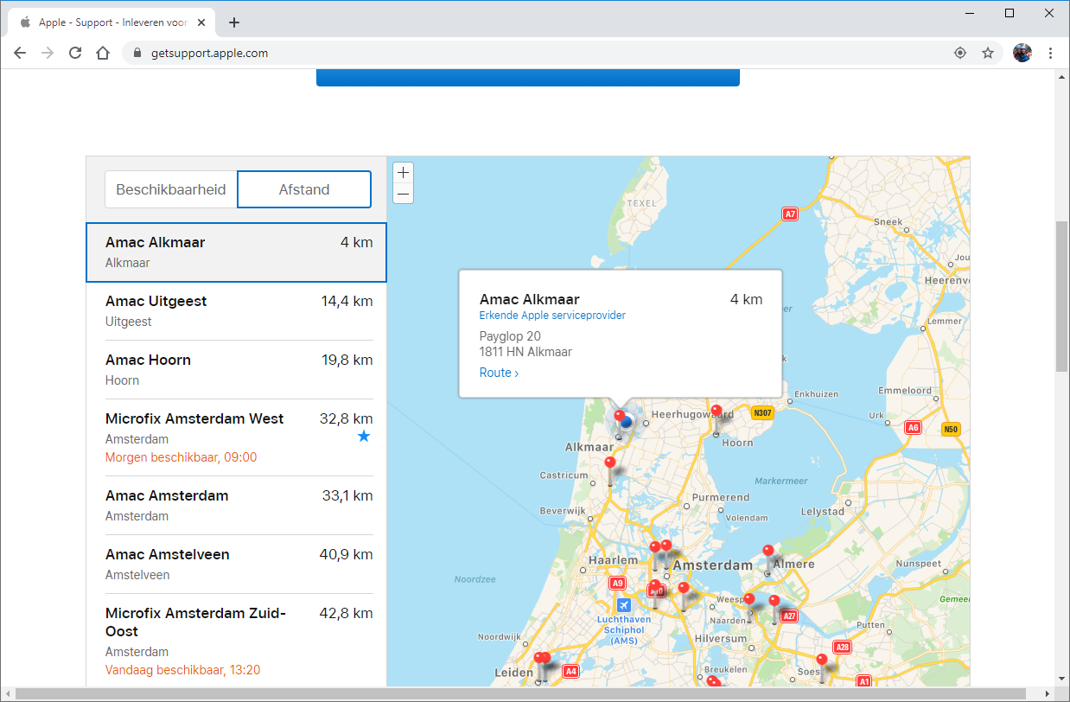
Task: Click the A6 highway badge
Action: pos(913,427)
